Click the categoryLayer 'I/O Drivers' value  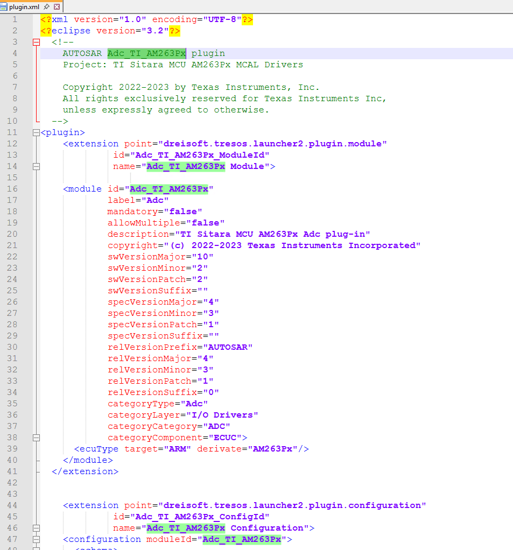pos(222,415)
